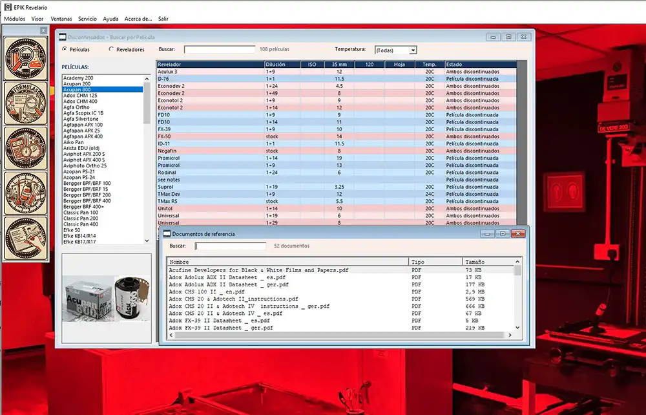Open the Ayuda menu
646x415 pixels.
coord(110,19)
